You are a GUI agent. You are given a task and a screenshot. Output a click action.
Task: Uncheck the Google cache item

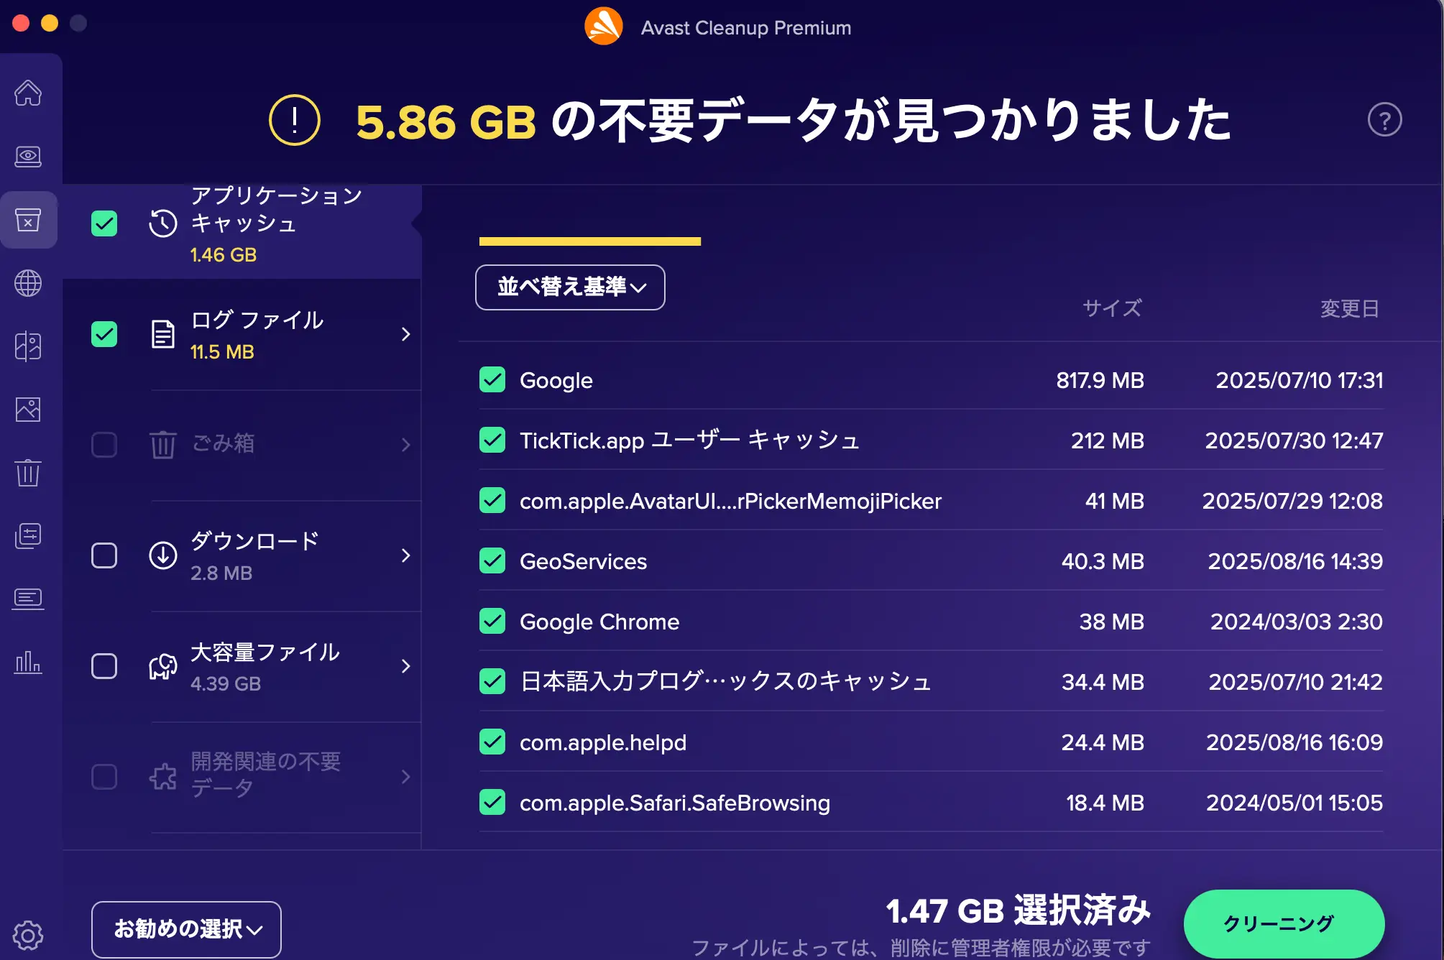click(x=492, y=379)
